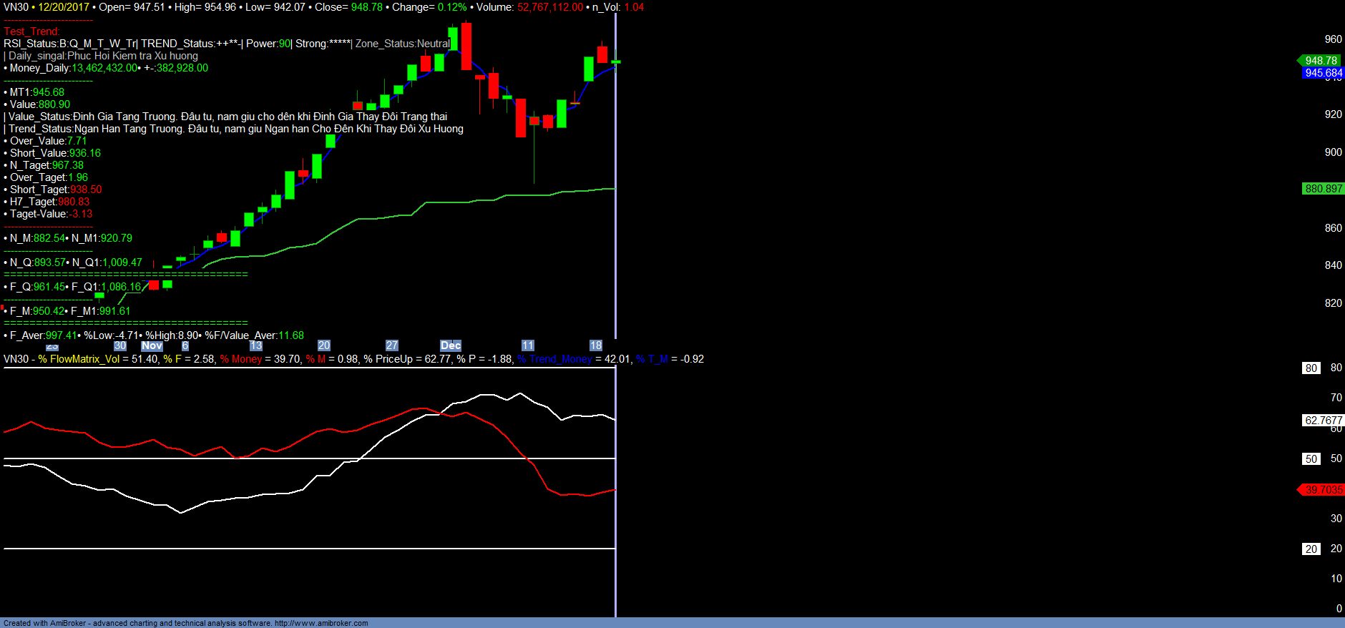Click the boxed 50 level label
Viewport: 1345px width, 628px height.
point(1311,459)
